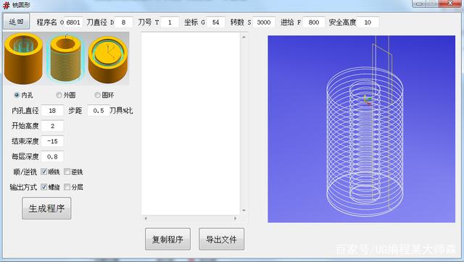Click the 导出文件 button

tap(221, 240)
